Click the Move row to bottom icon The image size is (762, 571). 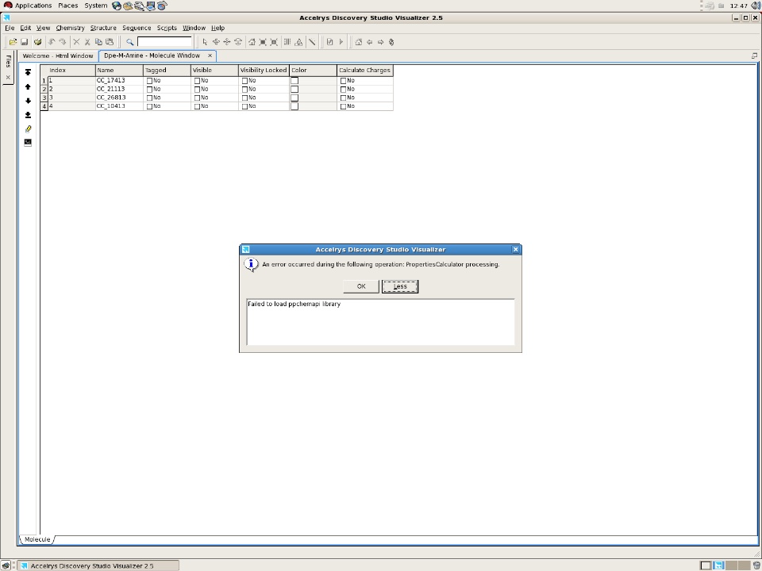pyautogui.click(x=29, y=115)
